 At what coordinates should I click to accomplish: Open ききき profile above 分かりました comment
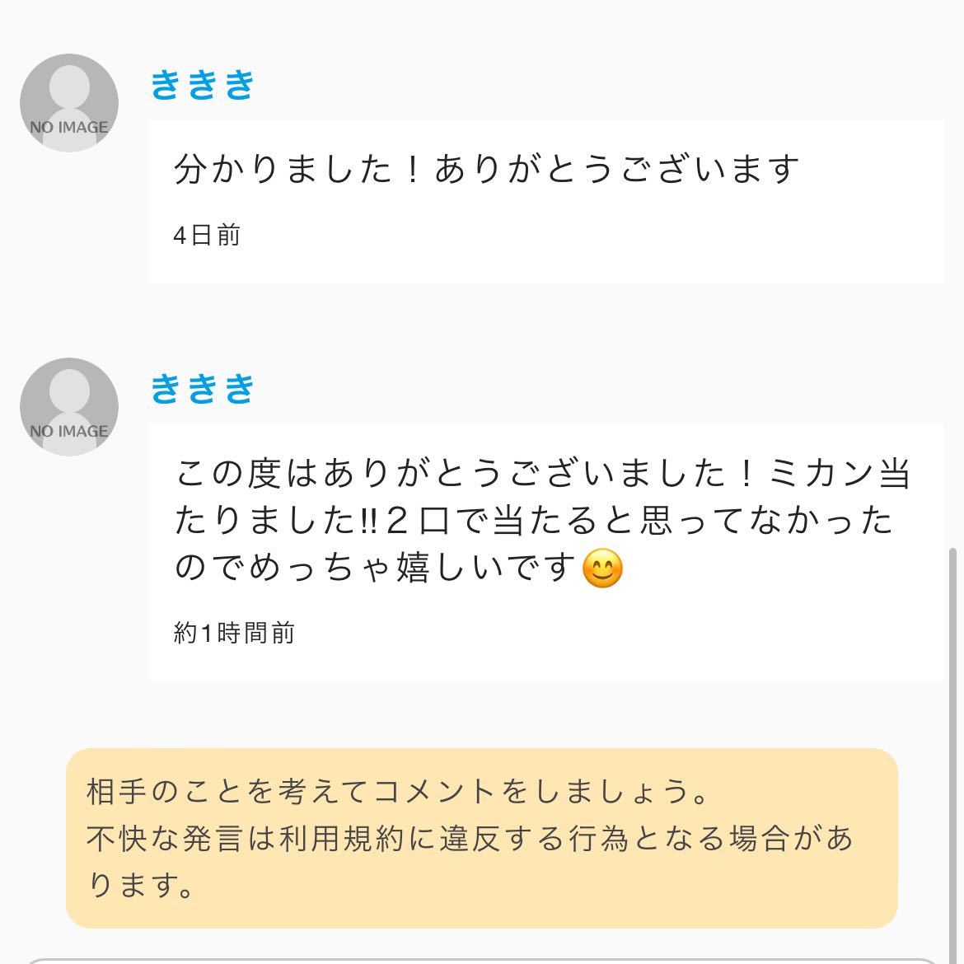pos(203,85)
